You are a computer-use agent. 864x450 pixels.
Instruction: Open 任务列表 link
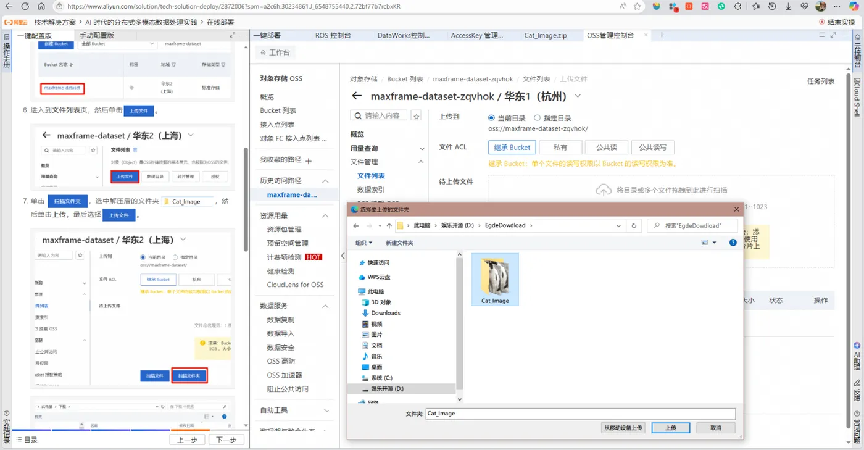[821, 81]
